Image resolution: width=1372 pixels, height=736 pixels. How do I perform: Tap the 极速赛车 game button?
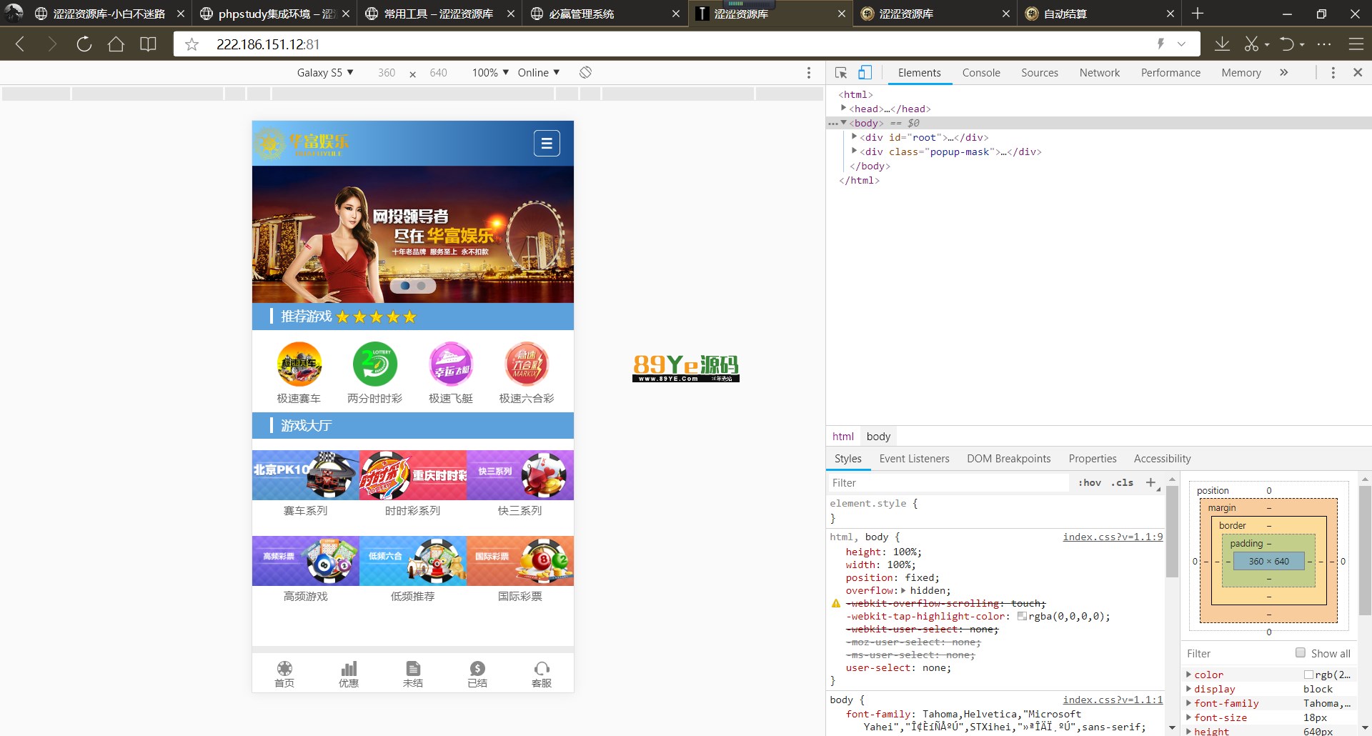299,373
